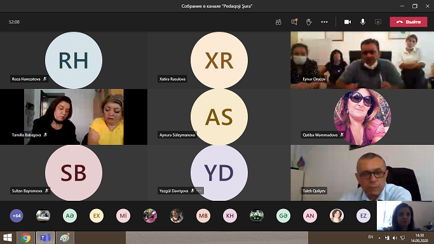Image resolution: width=434 pixels, height=244 pixels.
Task: Click the EN language indicator
Action: [370, 237]
